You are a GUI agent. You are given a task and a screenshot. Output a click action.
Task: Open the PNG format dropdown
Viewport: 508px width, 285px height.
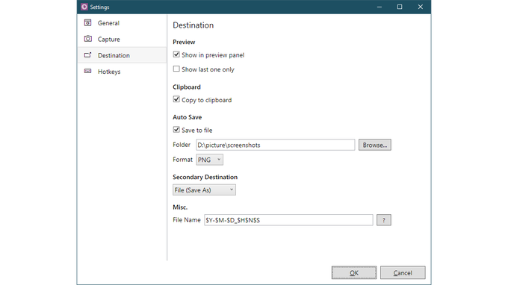click(x=210, y=160)
